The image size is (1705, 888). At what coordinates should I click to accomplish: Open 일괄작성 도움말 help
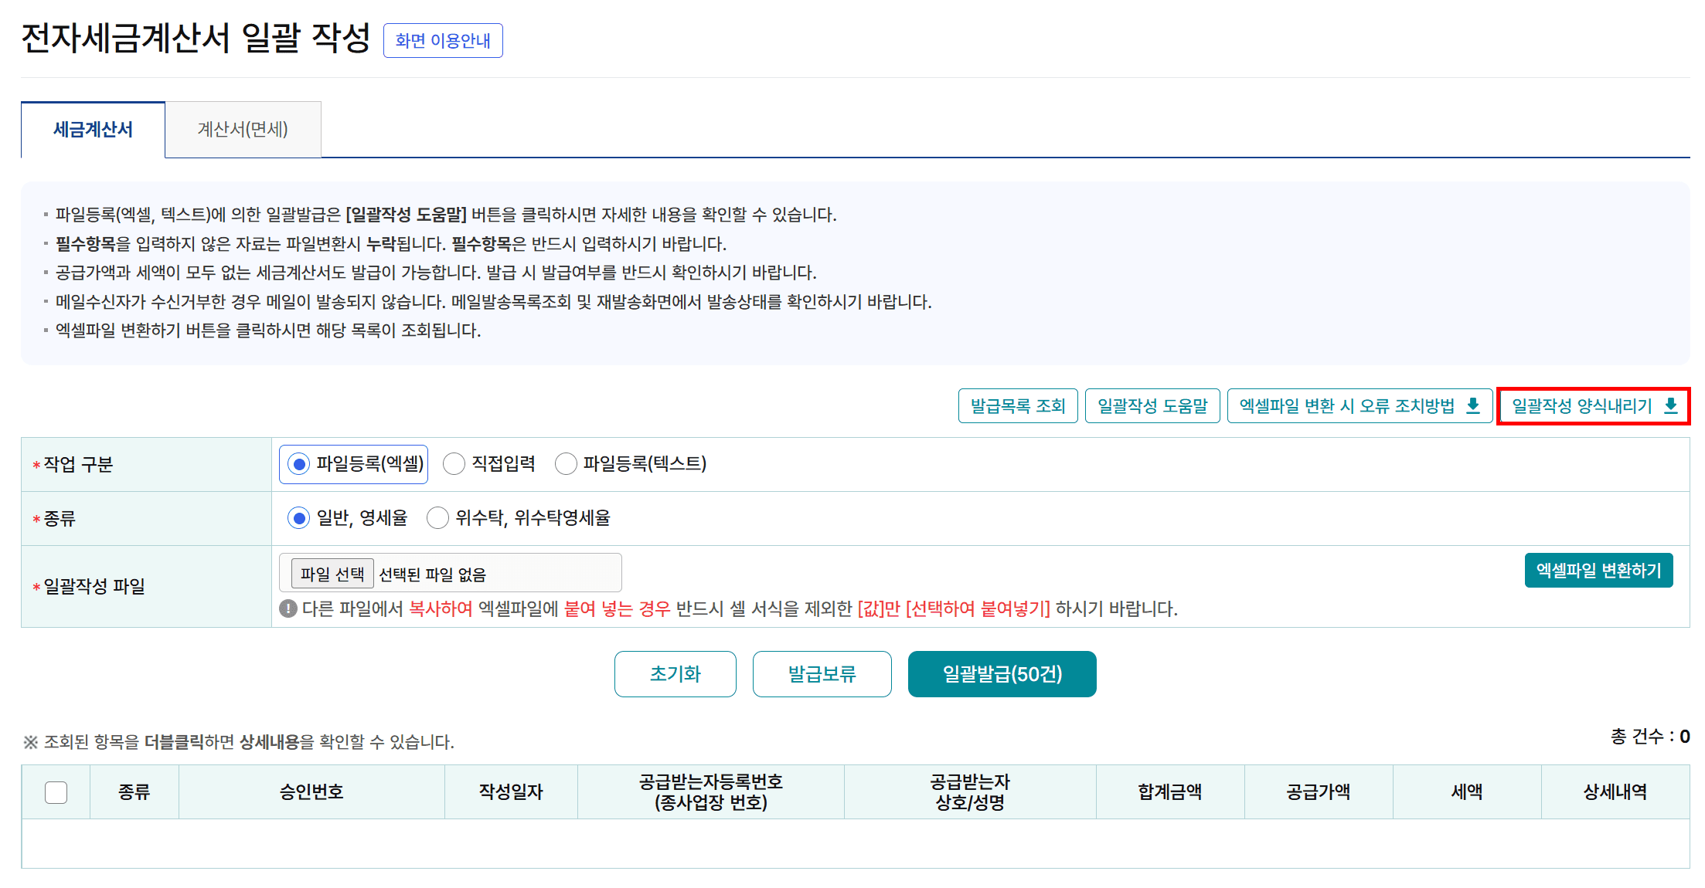click(x=1152, y=406)
